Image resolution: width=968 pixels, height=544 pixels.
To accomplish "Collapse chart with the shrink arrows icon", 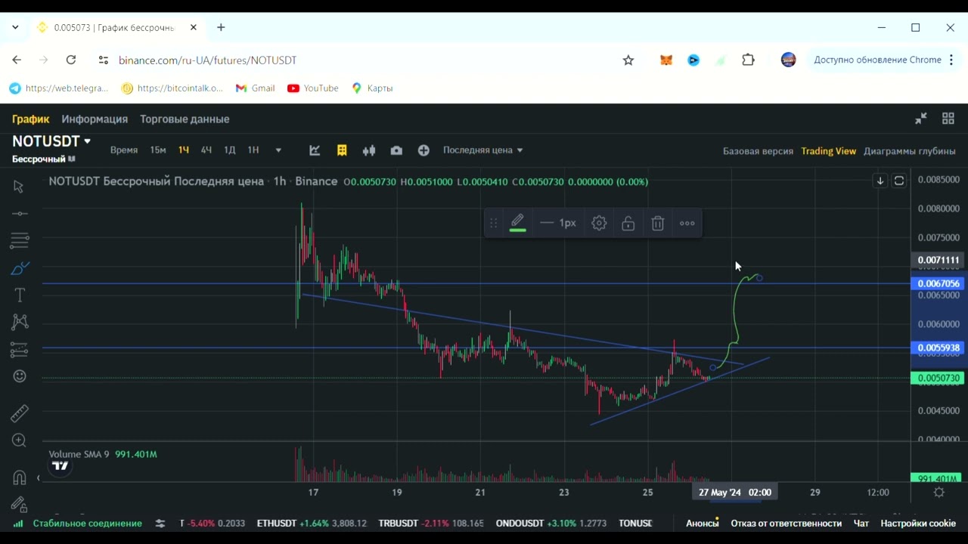I will coord(920,119).
